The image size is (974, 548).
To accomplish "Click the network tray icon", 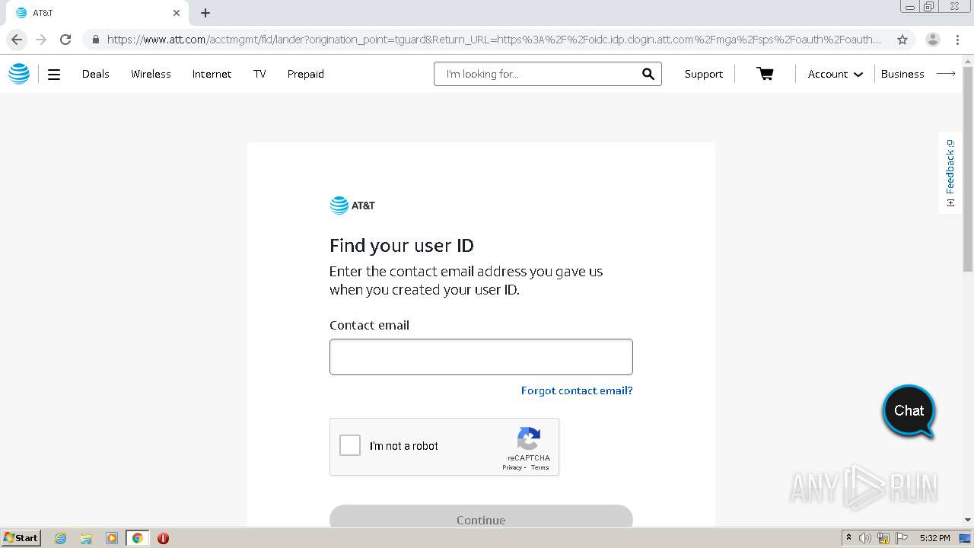I will [x=883, y=538].
